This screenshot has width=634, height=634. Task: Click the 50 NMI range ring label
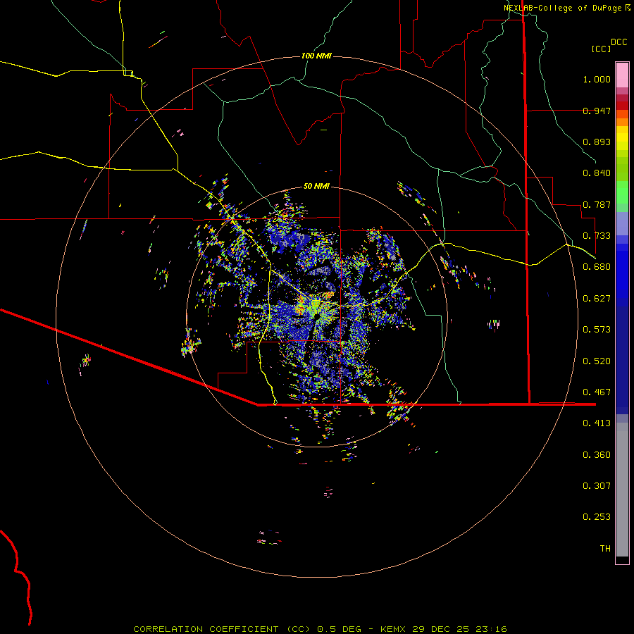pos(316,186)
